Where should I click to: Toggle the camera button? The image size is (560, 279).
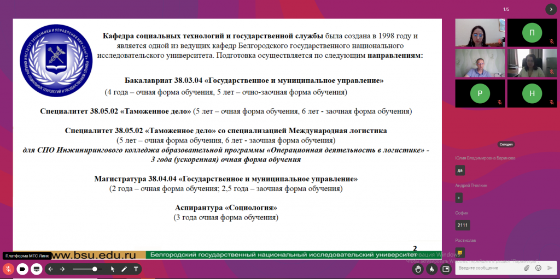(22, 269)
